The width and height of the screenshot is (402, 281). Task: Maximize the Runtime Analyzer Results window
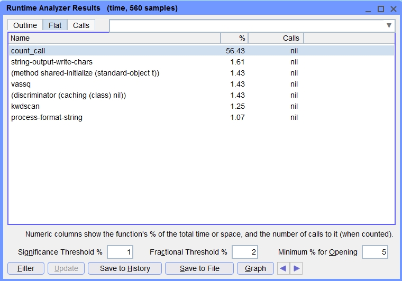(x=381, y=9)
